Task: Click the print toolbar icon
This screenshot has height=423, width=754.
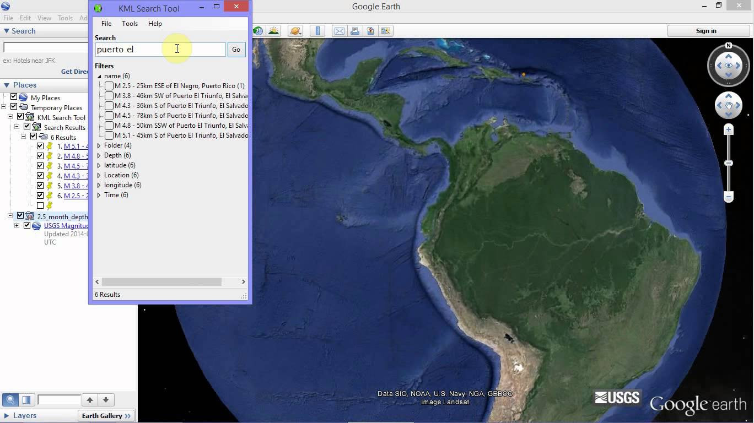Action: (x=355, y=31)
